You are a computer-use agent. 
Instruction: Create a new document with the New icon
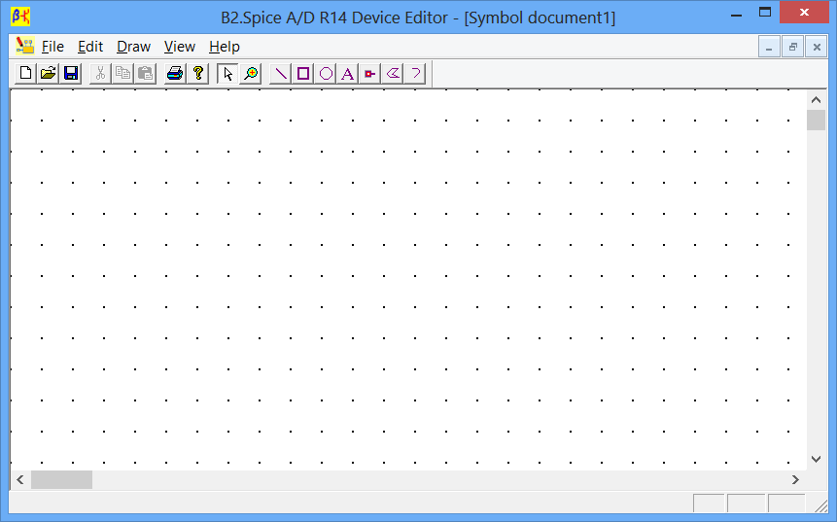click(26, 73)
